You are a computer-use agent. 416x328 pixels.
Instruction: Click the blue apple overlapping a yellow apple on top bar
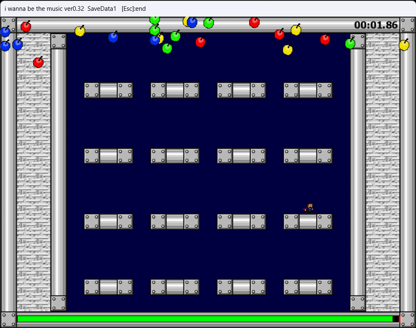[x=192, y=22]
